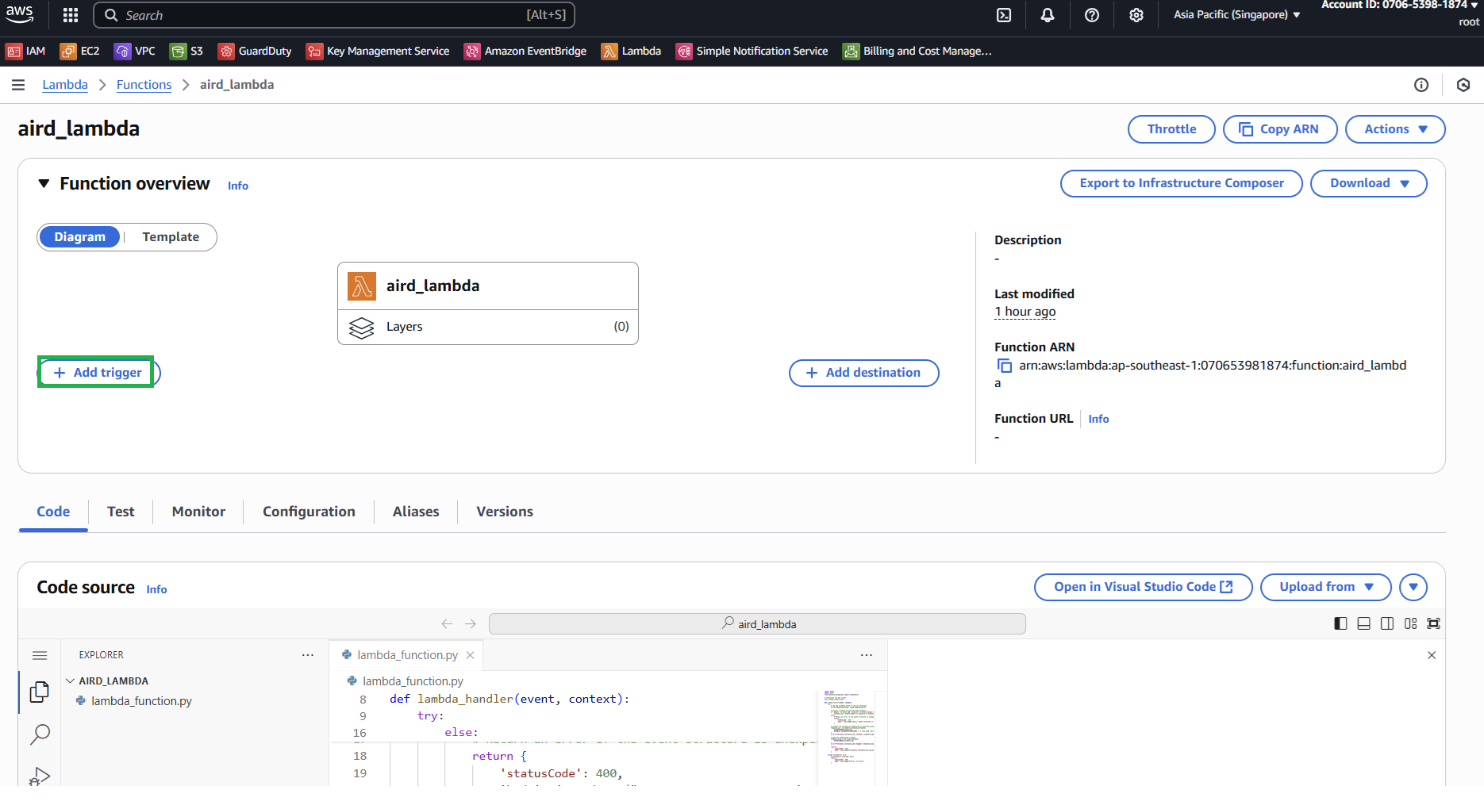Open the Asia Pacific (Singapore) region selector
The image size is (1484, 809).
tap(1236, 15)
